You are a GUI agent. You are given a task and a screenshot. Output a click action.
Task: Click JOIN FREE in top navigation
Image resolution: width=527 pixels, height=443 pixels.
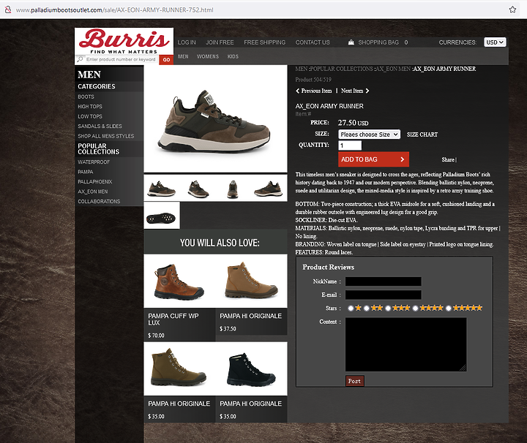point(220,42)
